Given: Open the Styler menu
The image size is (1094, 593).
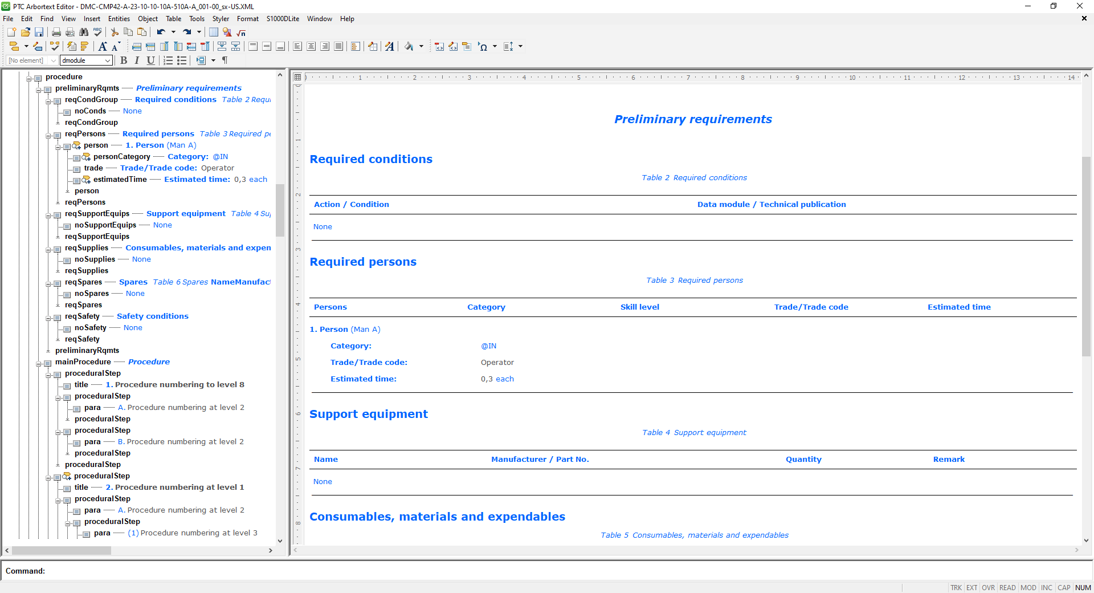Looking at the screenshot, I should (221, 19).
